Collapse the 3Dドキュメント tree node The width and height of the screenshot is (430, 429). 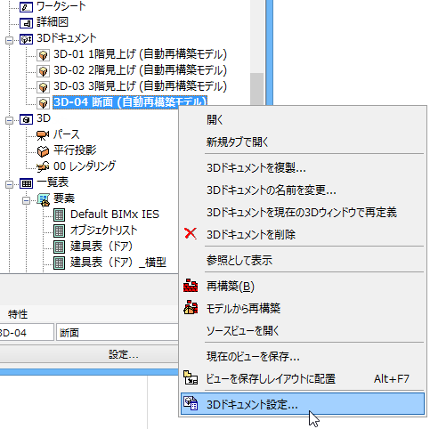point(9,40)
